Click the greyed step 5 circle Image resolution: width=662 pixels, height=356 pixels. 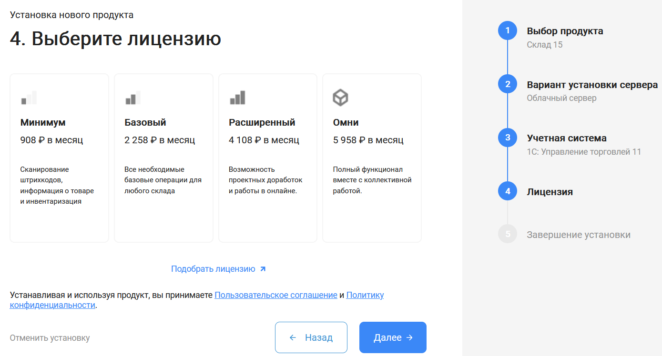click(x=508, y=234)
